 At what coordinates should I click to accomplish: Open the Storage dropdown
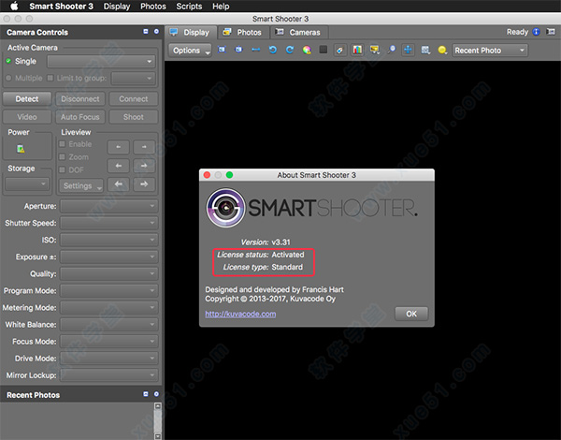pos(27,184)
